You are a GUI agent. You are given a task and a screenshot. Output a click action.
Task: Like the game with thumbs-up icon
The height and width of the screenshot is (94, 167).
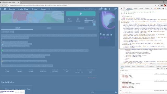click(86, 19)
